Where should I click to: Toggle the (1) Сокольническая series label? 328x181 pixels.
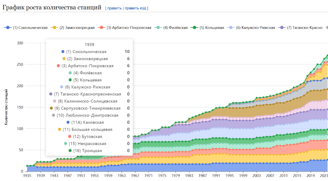click(30, 28)
